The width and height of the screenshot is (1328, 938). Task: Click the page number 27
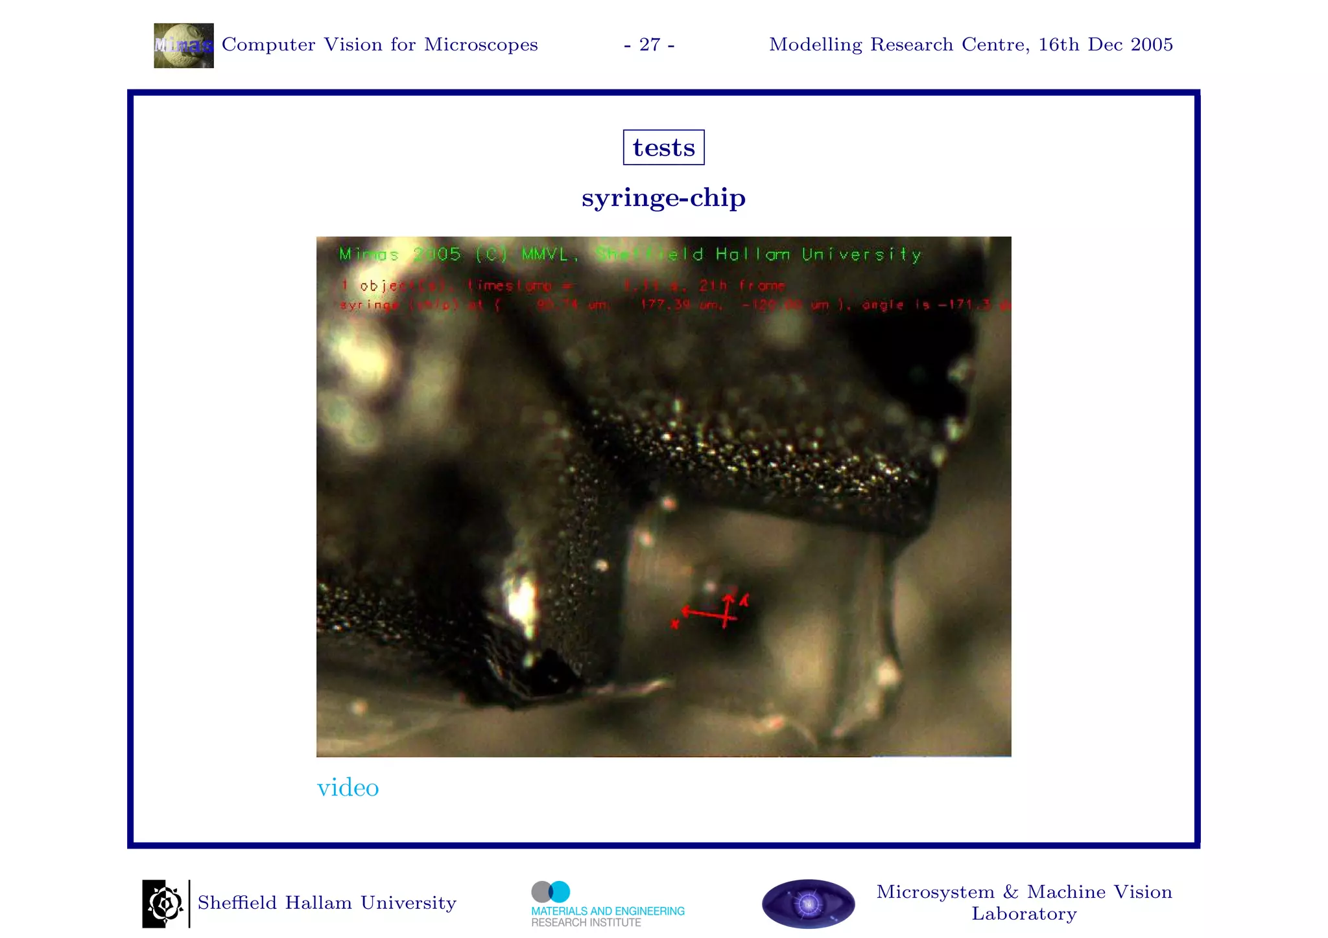(649, 45)
